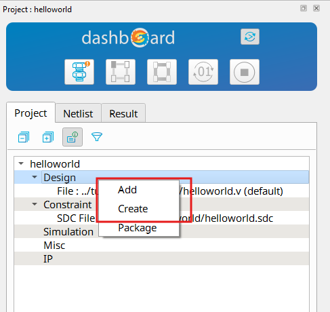Select the Simulation tree item

(68, 232)
